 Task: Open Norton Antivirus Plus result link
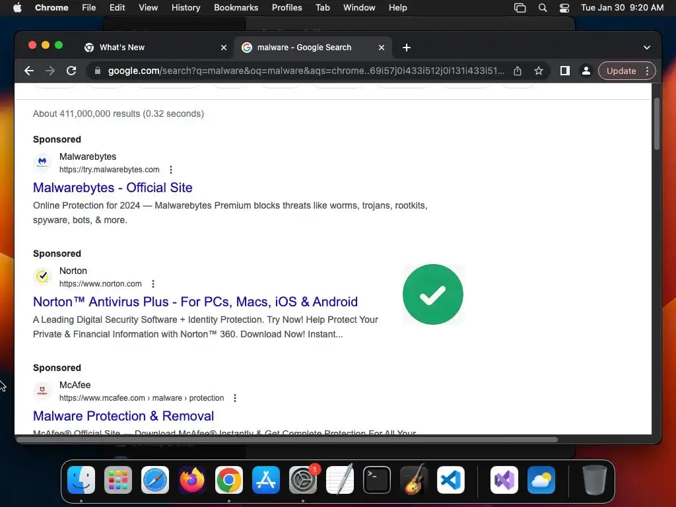(195, 302)
